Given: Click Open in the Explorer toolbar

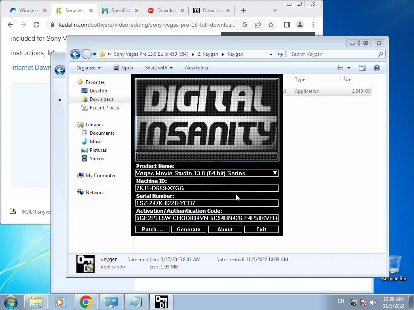Looking at the screenshot, I should click(123, 68).
